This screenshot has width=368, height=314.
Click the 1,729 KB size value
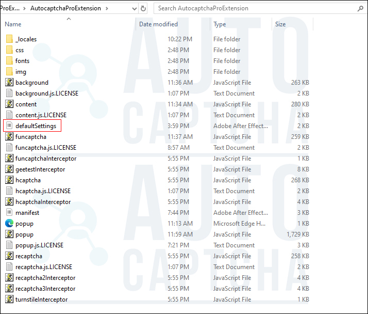point(298,234)
